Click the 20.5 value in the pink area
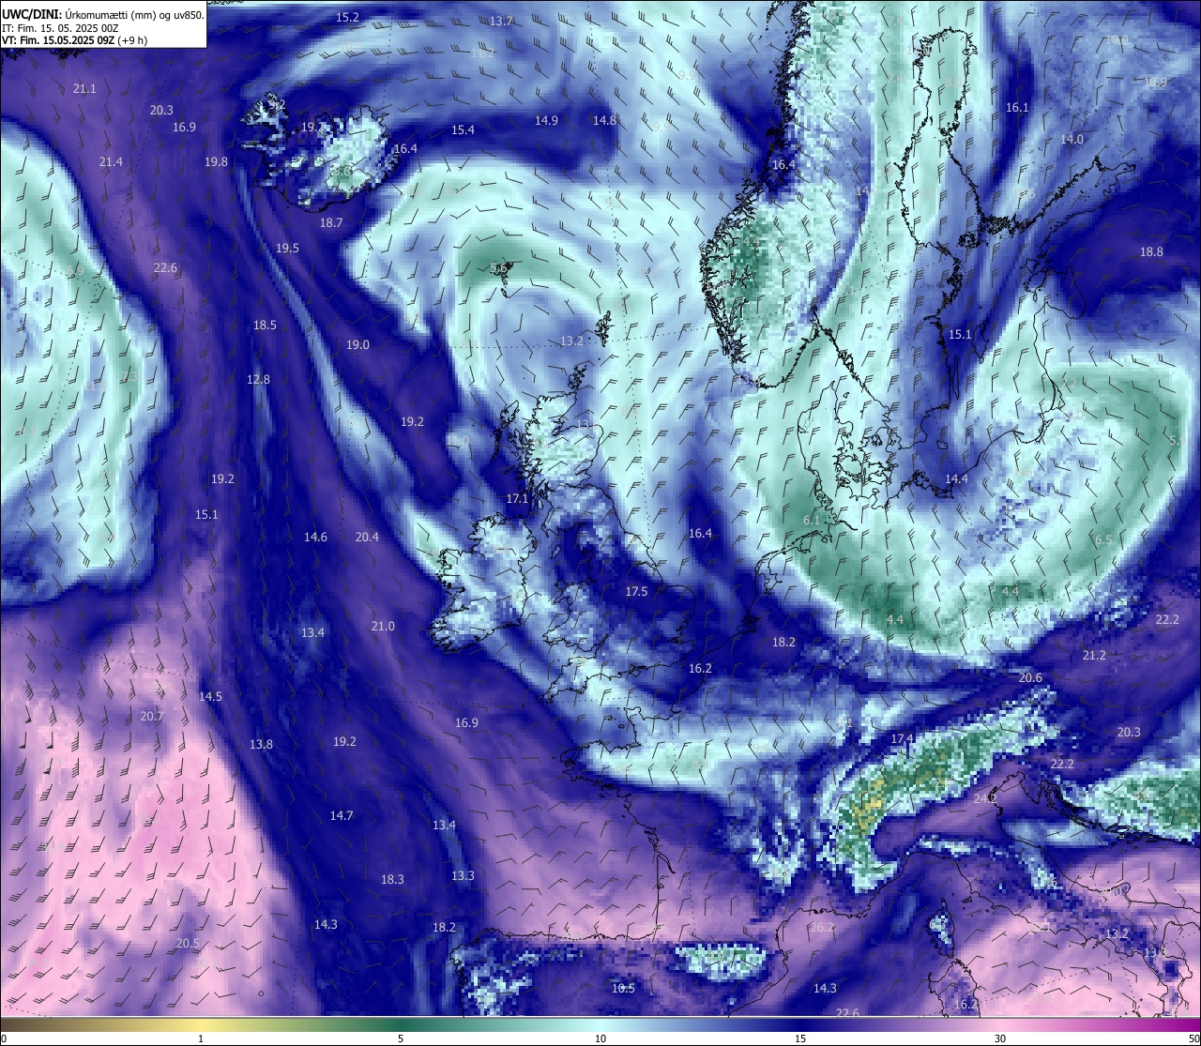Screen dimensions: 1201x1046 tap(188, 943)
